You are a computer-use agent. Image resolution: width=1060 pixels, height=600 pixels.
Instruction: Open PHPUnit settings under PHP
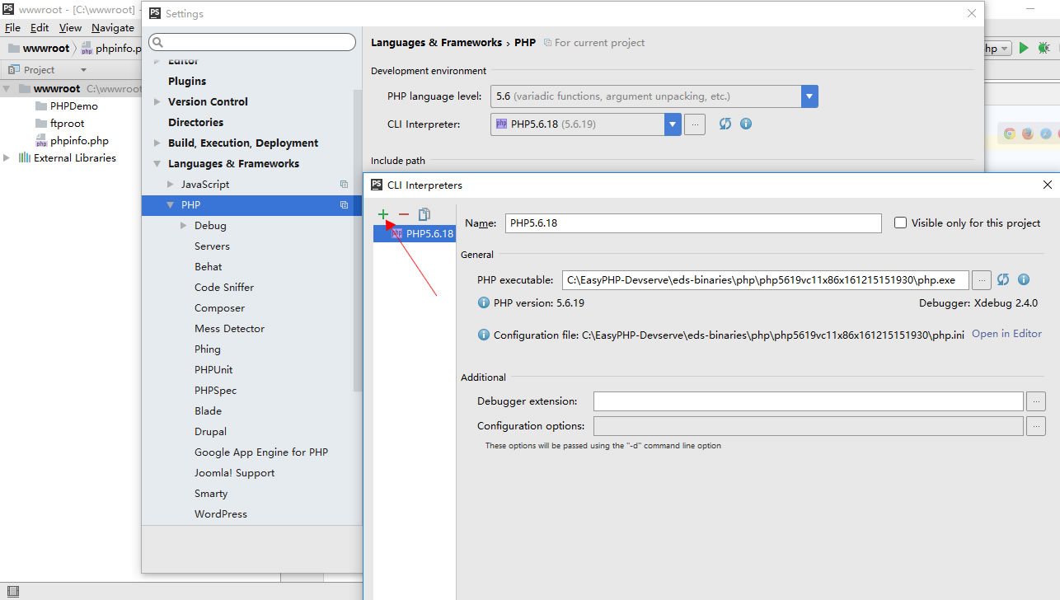213,370
